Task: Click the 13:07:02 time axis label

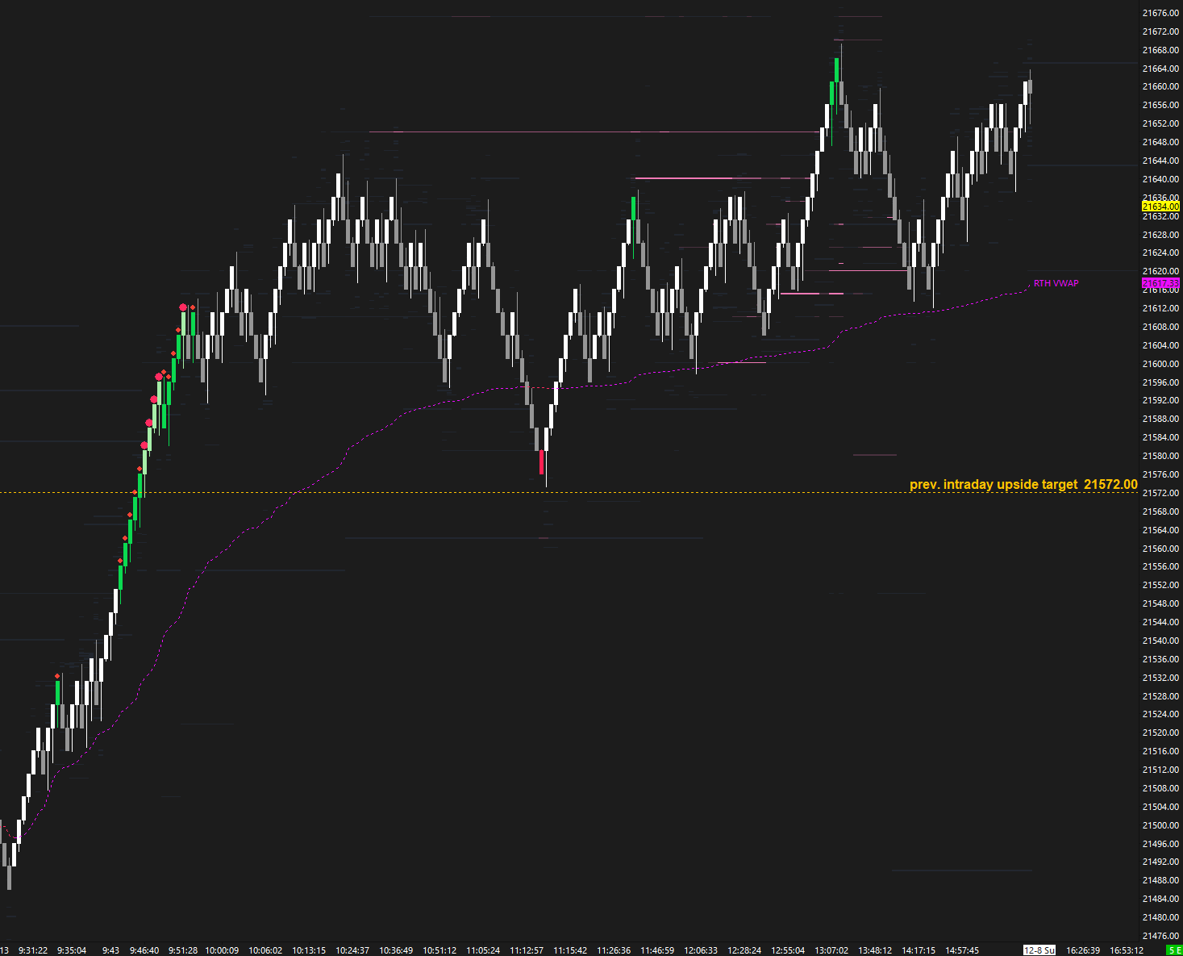Action: point(831,950)
